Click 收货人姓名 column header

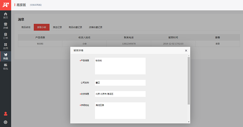pyautogui.click(x=84, y=38)
